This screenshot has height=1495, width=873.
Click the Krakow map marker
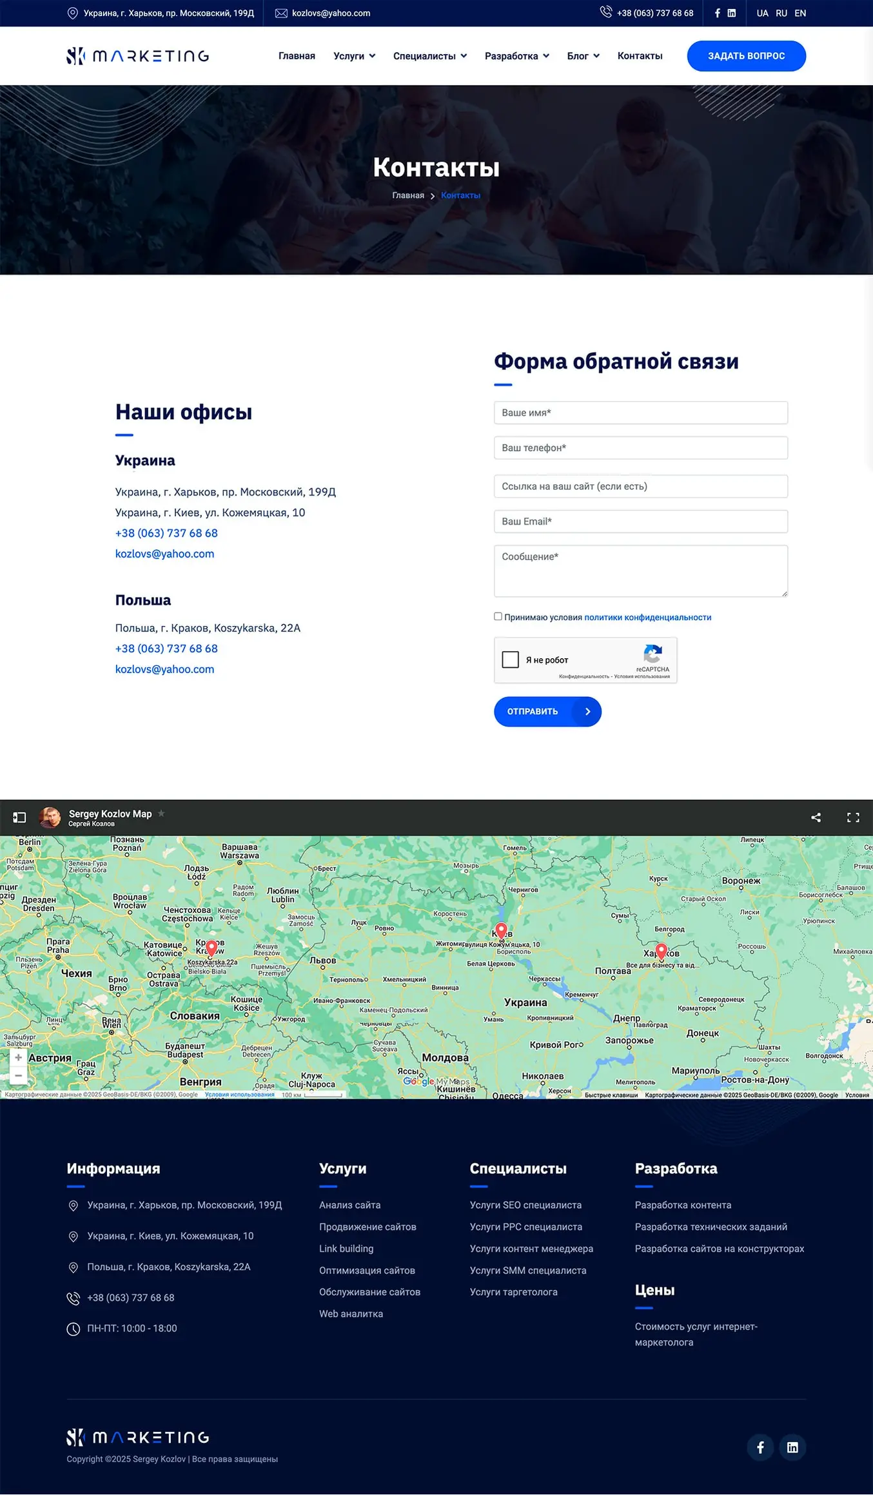click(x=211, y=948)
